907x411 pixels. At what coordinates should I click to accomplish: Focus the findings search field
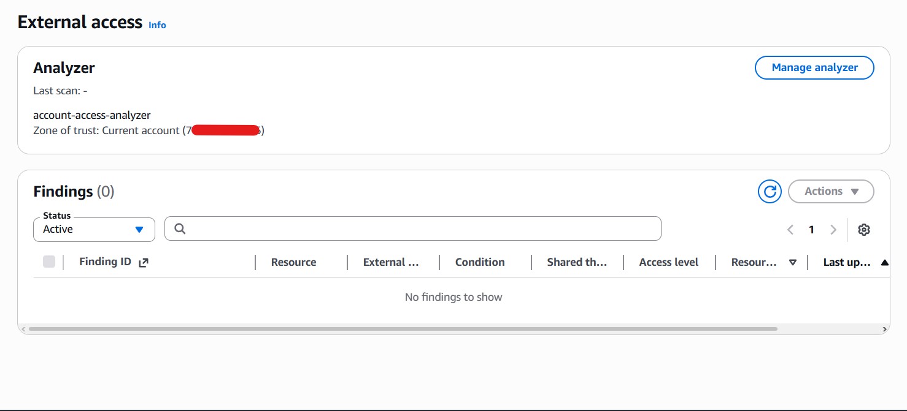click(412, 228)
